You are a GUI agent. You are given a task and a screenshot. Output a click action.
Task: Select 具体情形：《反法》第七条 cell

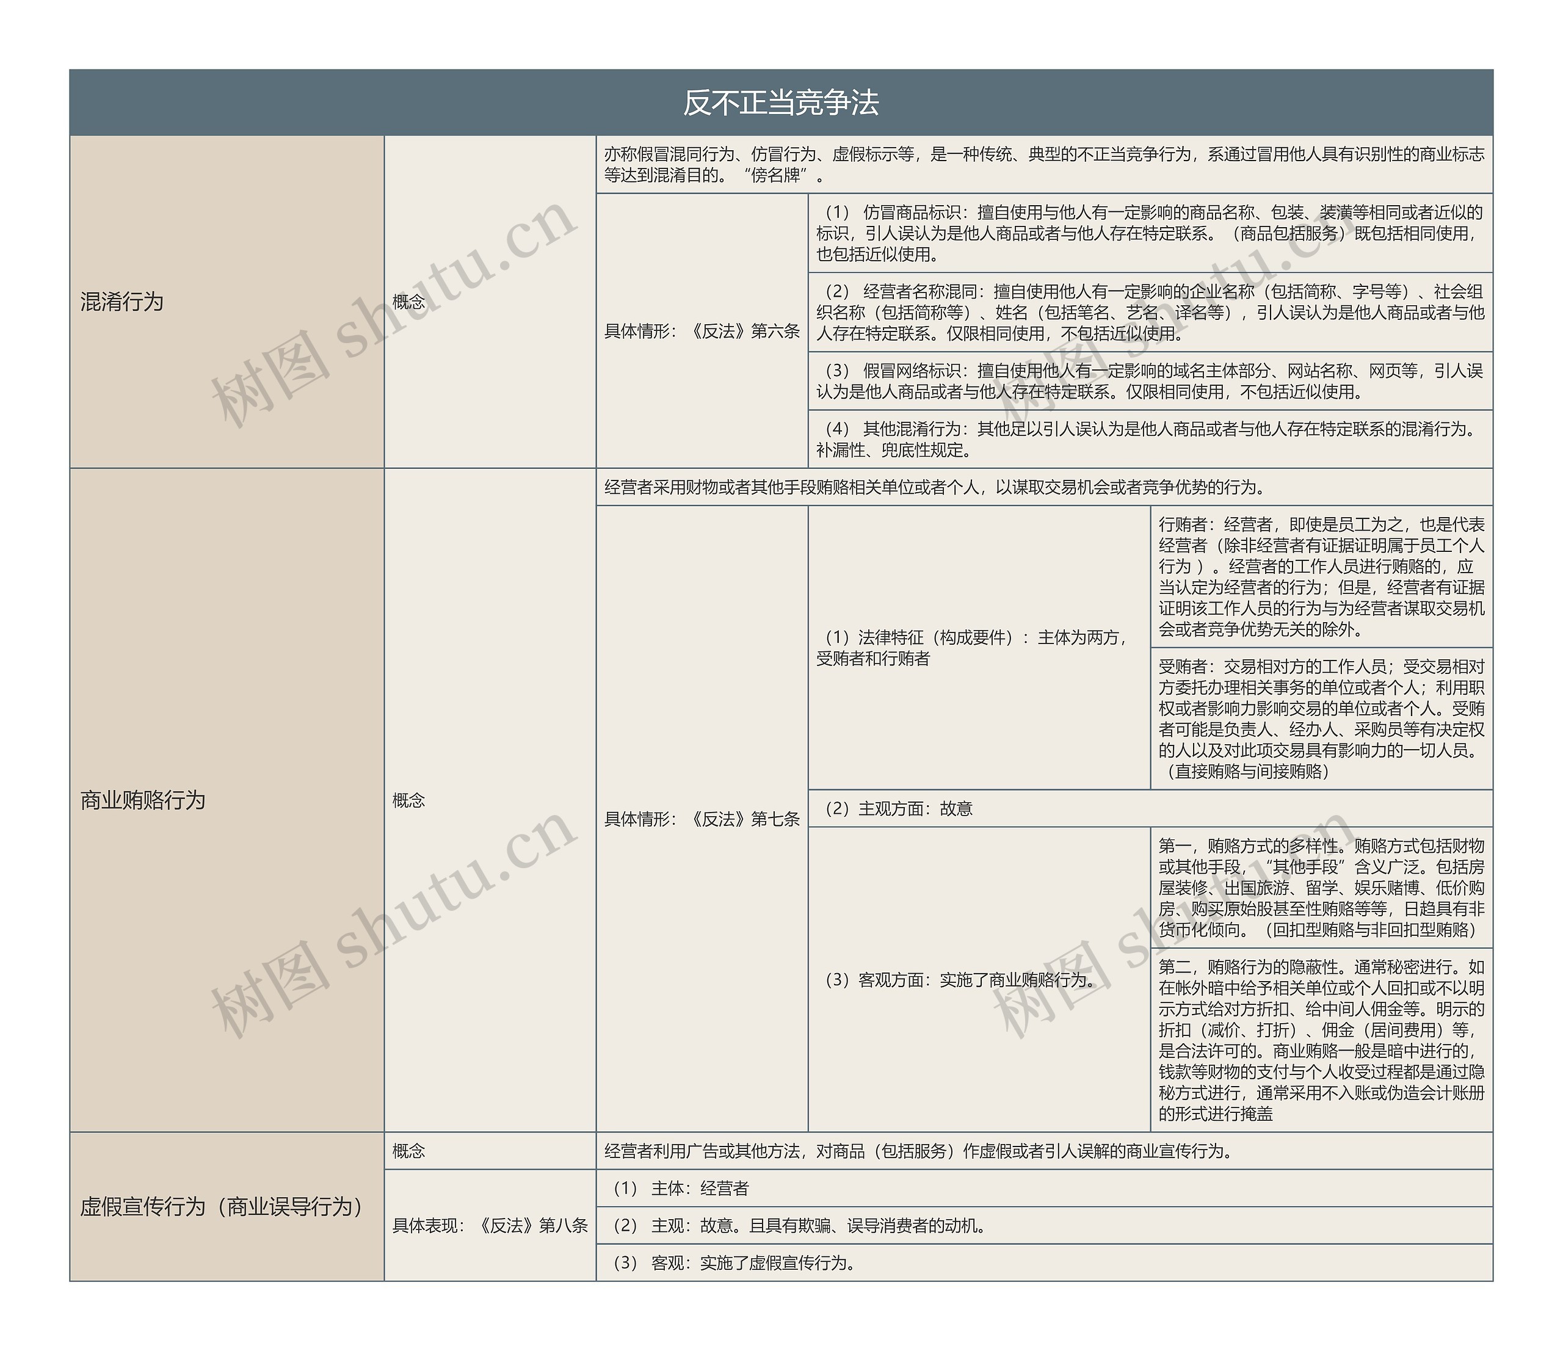tap(702, 819)
